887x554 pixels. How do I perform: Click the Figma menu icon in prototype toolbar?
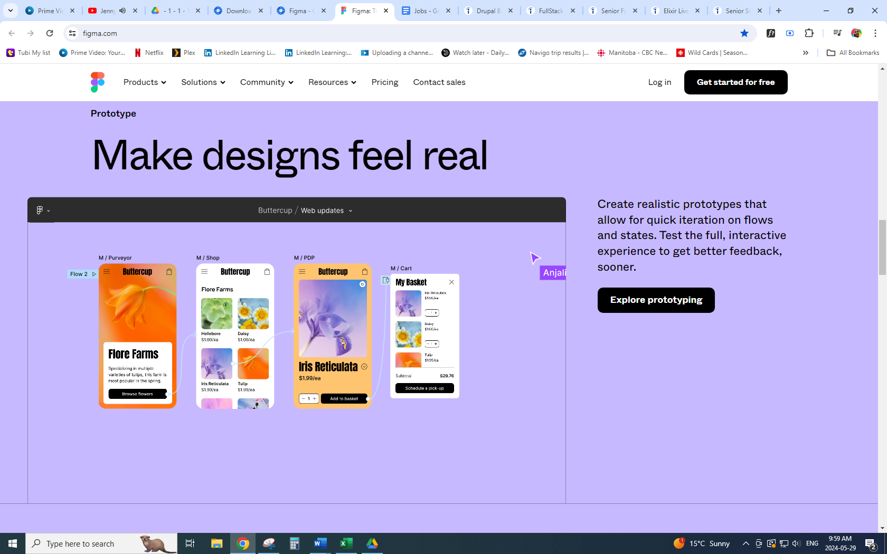pos(42,211)
